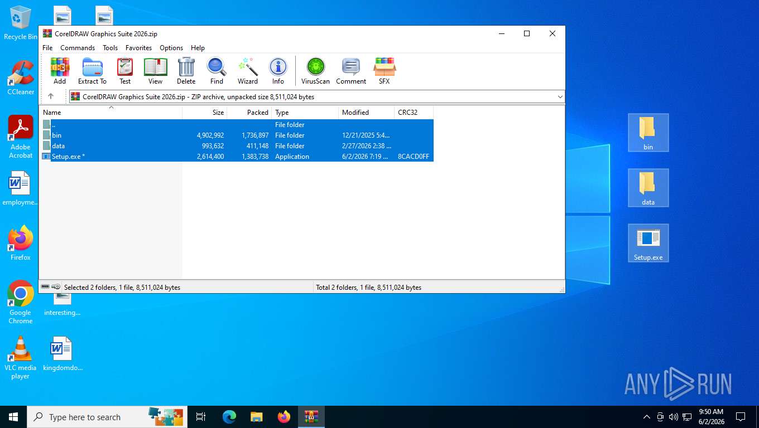The width and height of the screenshot is (759, 428).
Task: Open the Find tool
Action: pos(217,71)
